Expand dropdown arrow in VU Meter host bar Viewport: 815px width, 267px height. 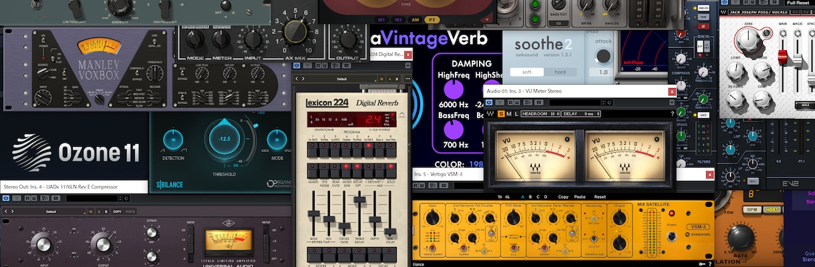pyautogui.click(x=671, y=102)
